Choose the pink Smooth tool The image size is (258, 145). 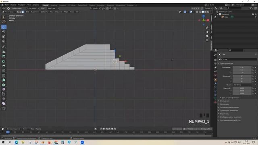tap(4, 89)
